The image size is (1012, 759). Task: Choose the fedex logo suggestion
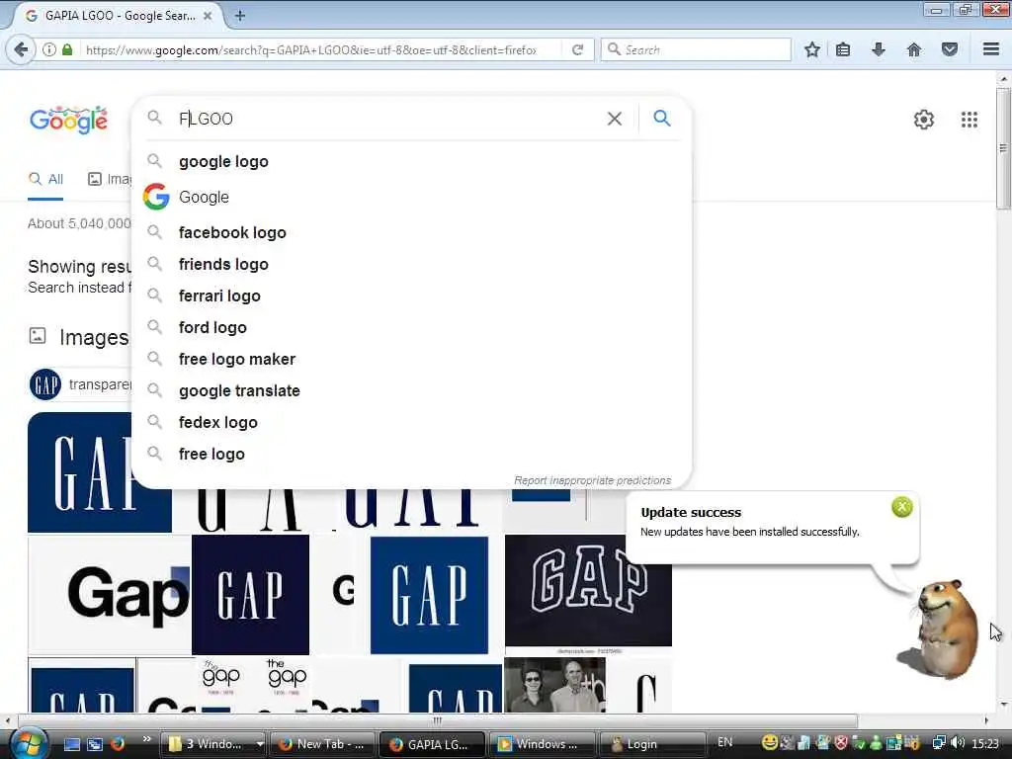click(x=412, y=422)
